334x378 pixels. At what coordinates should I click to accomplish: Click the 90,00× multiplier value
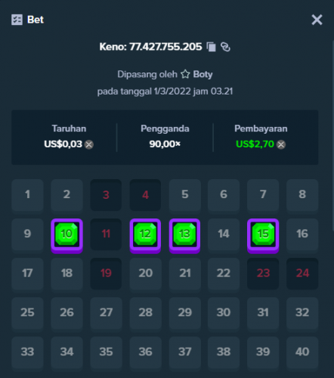point(165,144)
